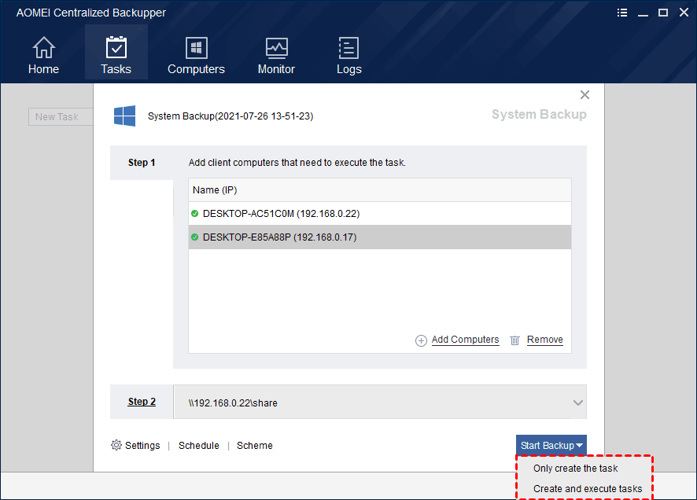Open the Logs section

349,55
